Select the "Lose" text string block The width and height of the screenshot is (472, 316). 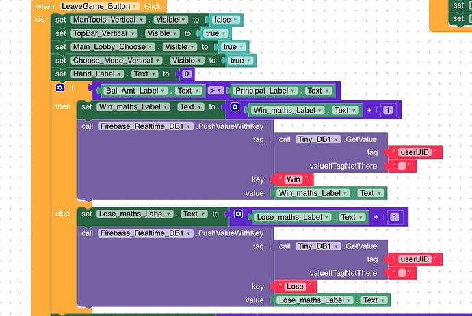(x=294, y=286)
